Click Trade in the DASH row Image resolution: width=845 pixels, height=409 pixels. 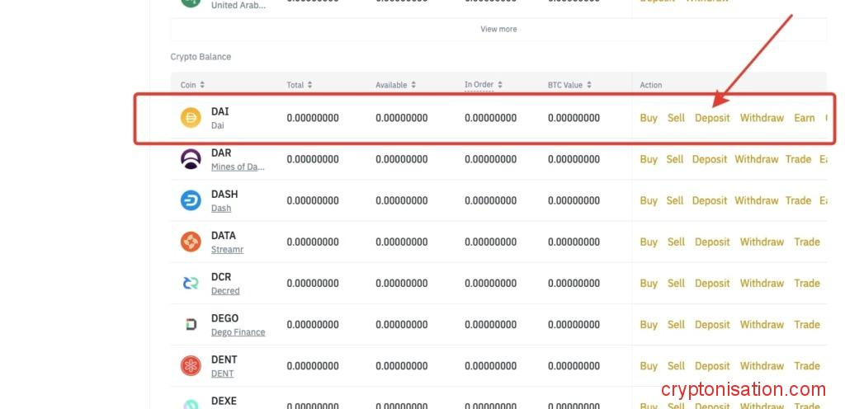tap(798, 200)
